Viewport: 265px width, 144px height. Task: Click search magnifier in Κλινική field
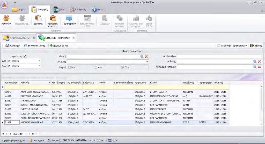142,56
